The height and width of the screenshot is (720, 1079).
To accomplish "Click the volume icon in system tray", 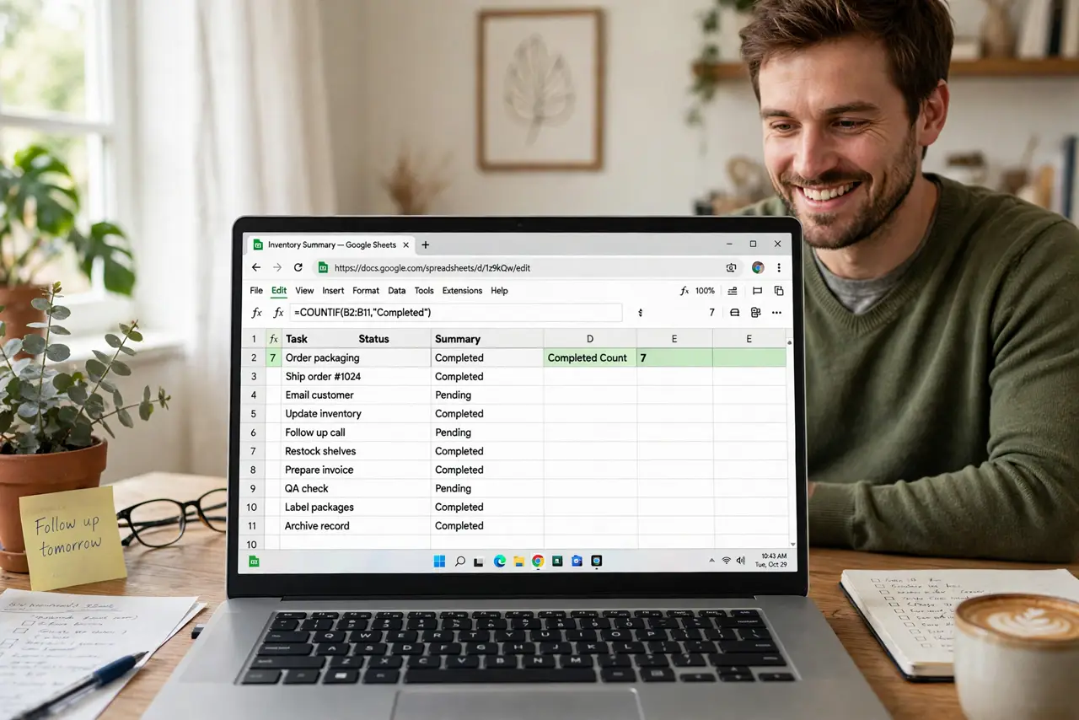I will coord(740,561).
